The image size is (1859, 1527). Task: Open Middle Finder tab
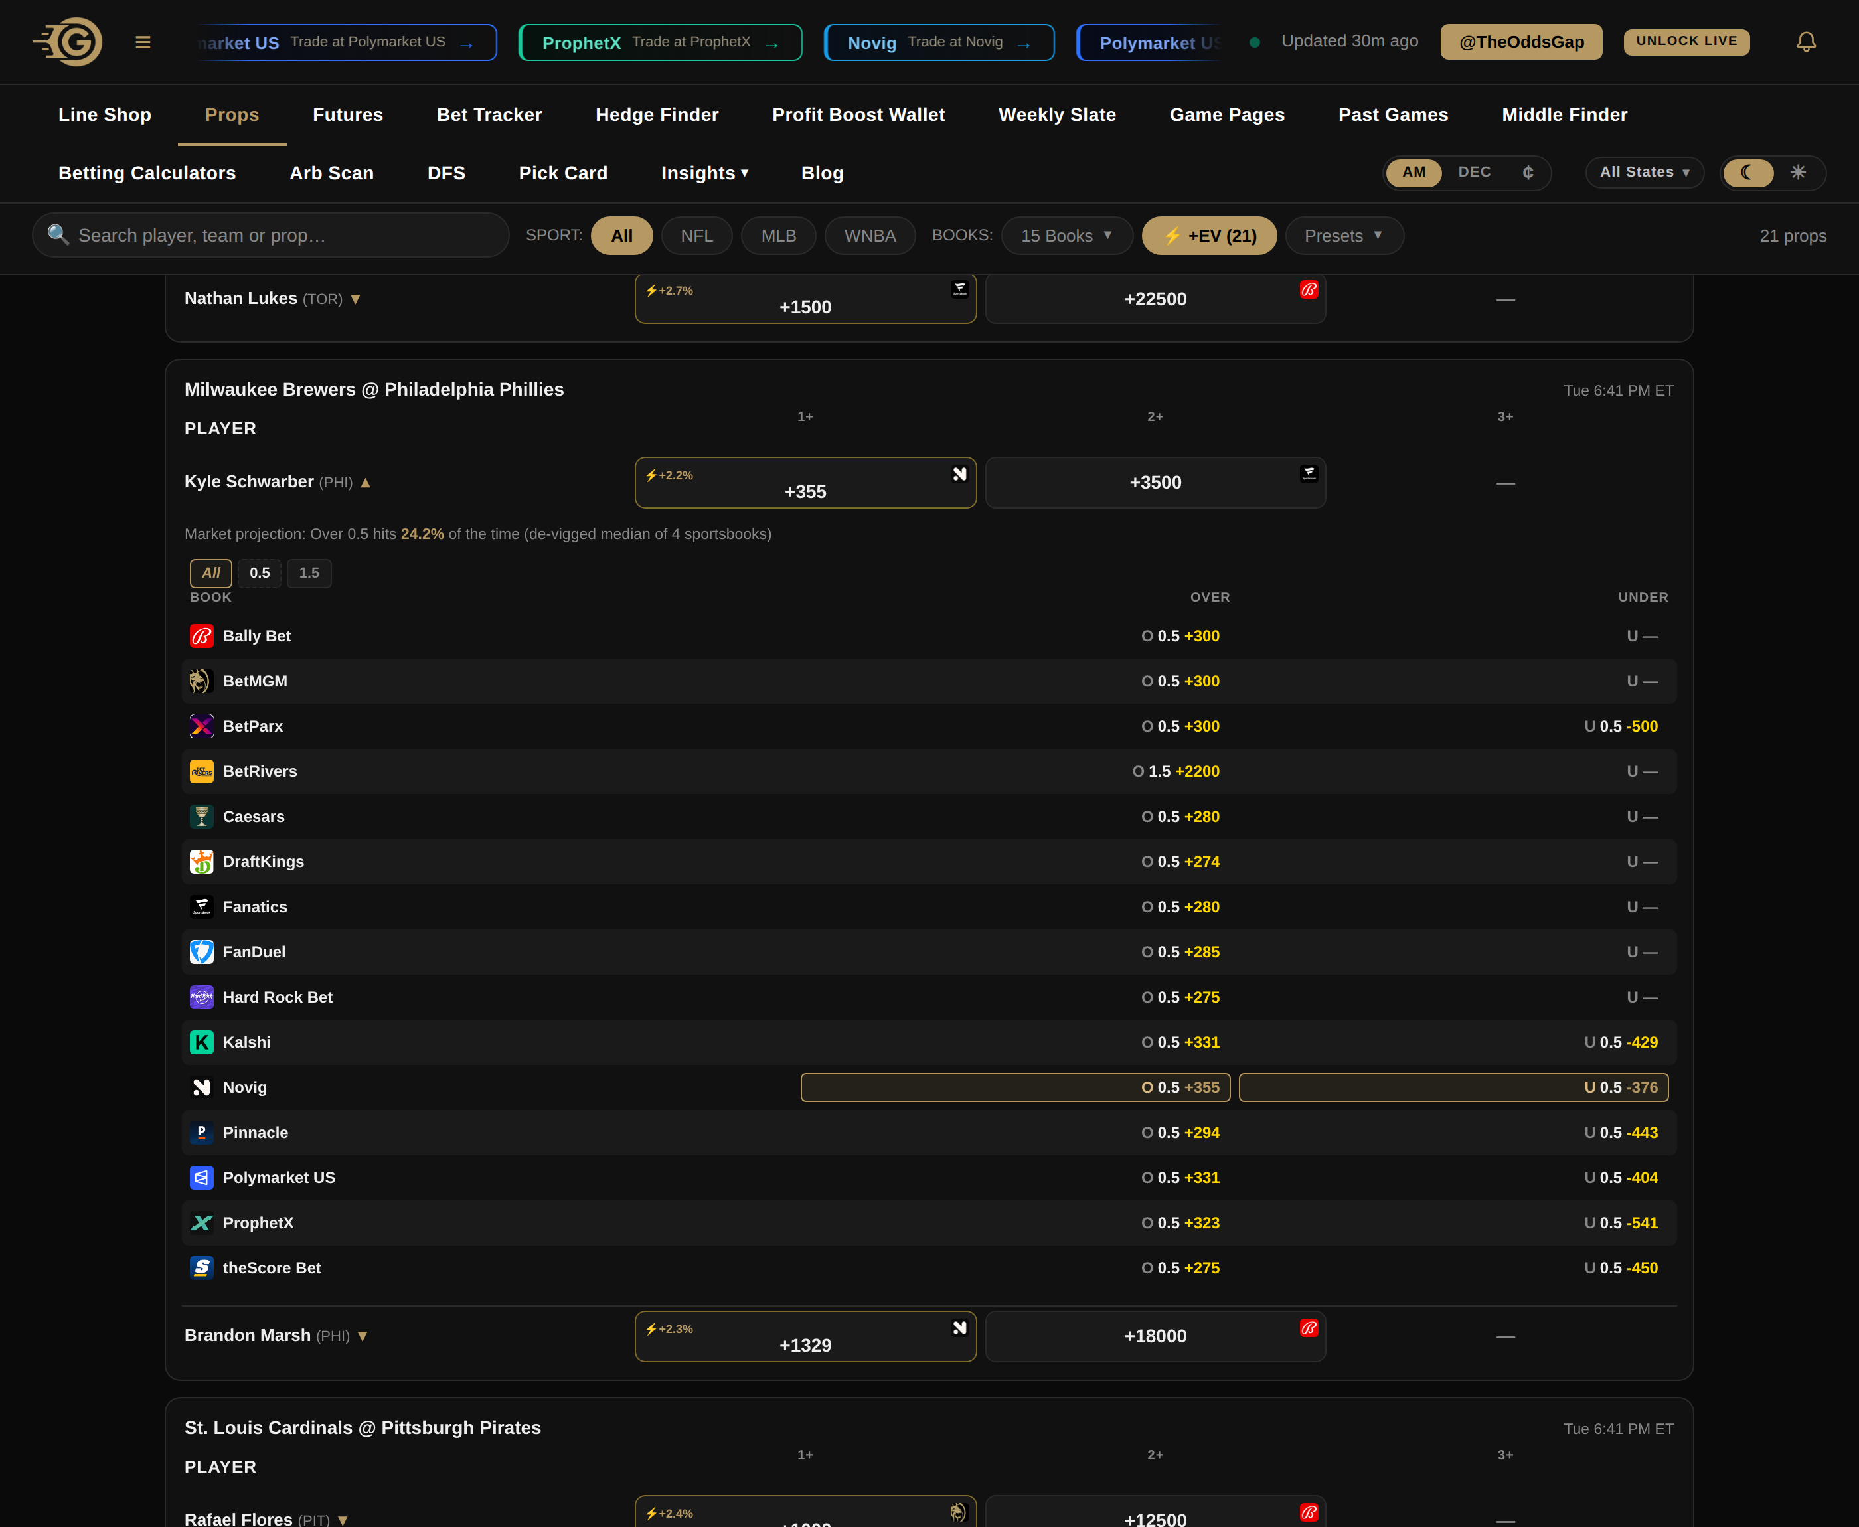[x=1564, y=114]
